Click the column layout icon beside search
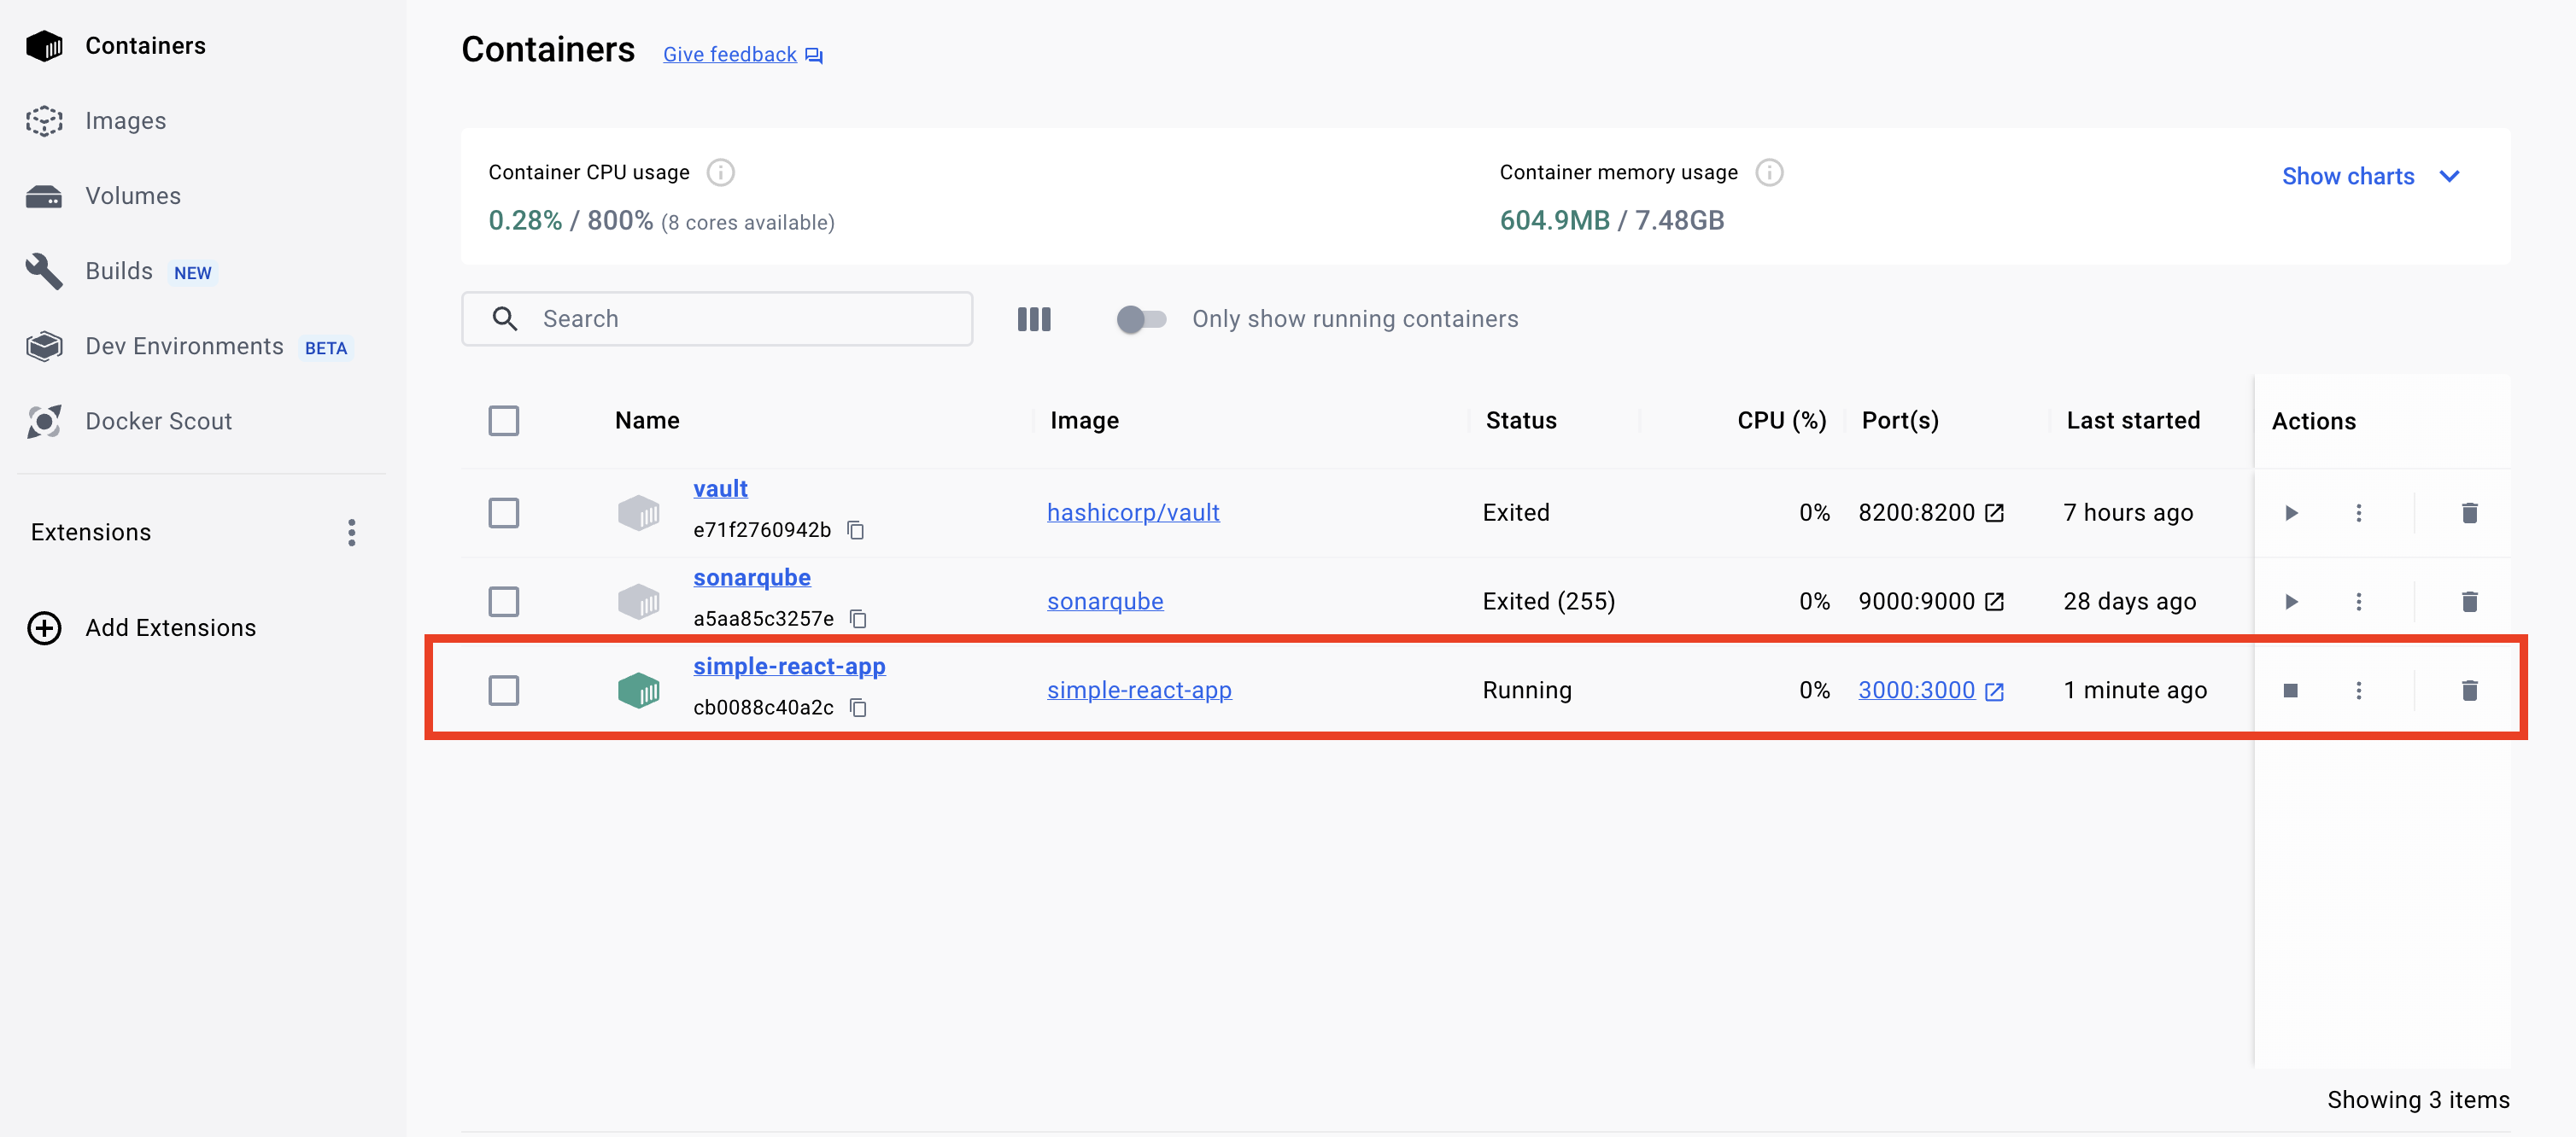The height and width of the screenshot is (1137, 2576). pos(1033,318)
